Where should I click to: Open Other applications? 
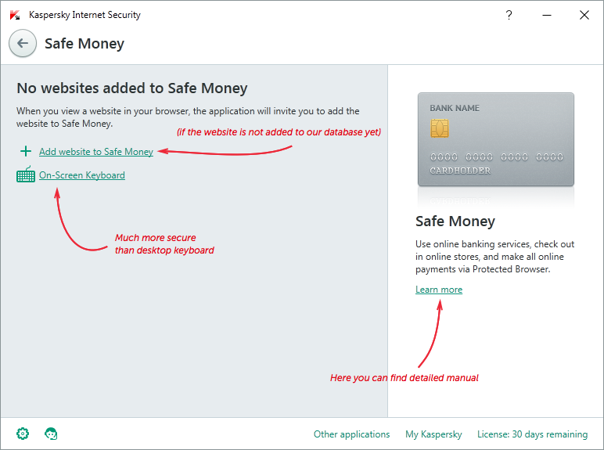point(352,434)
